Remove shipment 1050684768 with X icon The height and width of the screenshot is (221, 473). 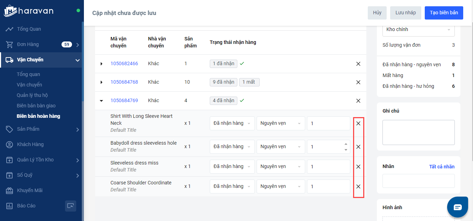[358, 82]
